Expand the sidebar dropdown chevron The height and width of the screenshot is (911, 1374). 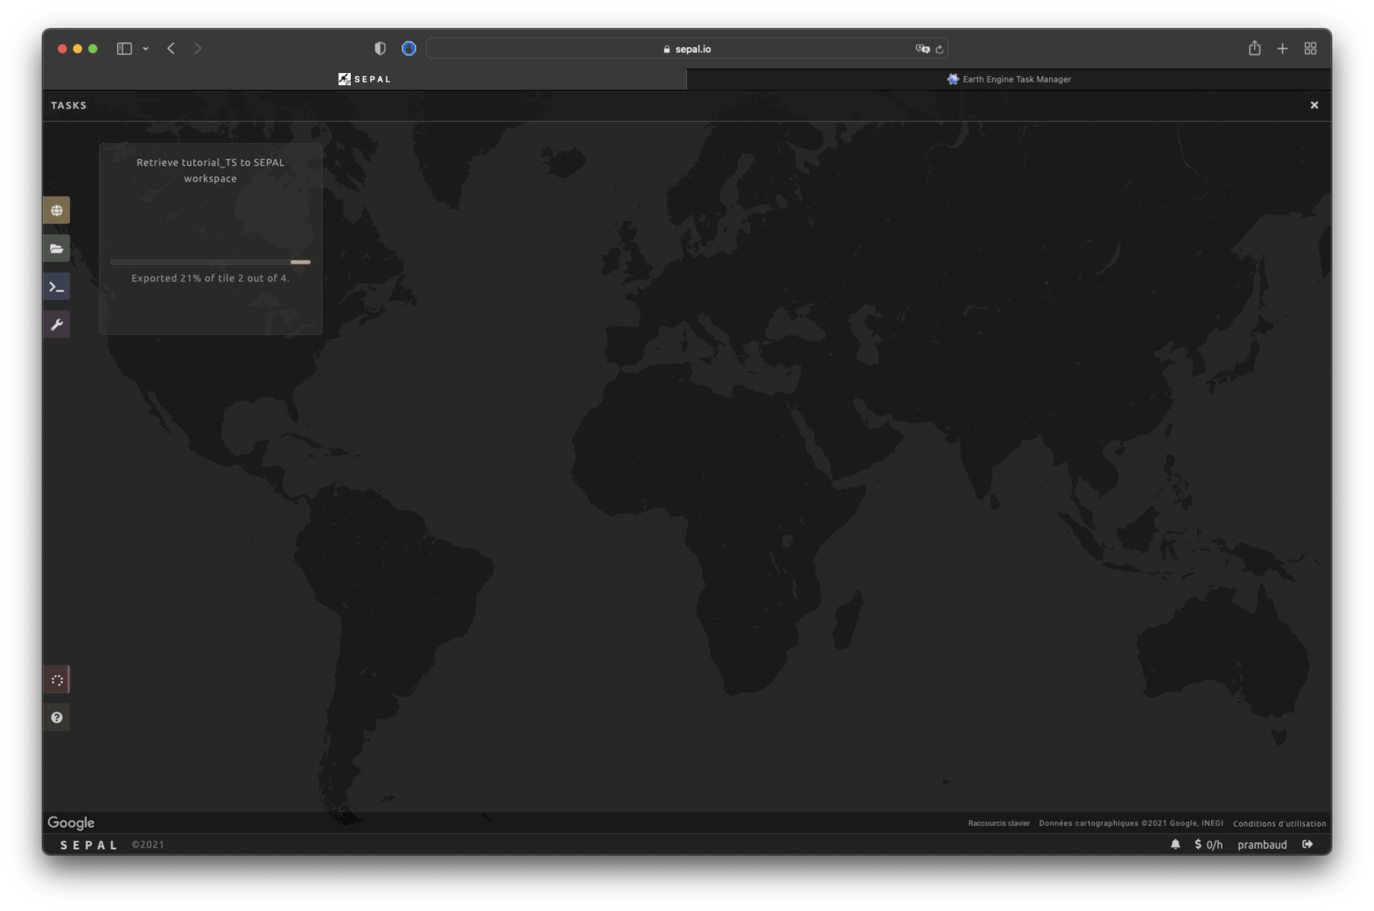(x=146, y=49)
